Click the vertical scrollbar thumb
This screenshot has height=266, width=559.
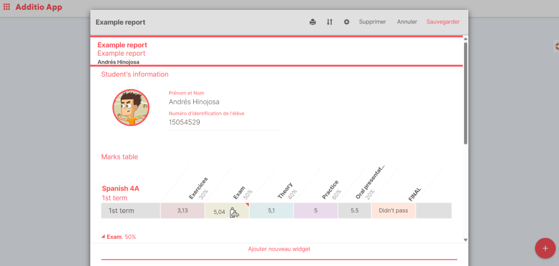[465, 93]
